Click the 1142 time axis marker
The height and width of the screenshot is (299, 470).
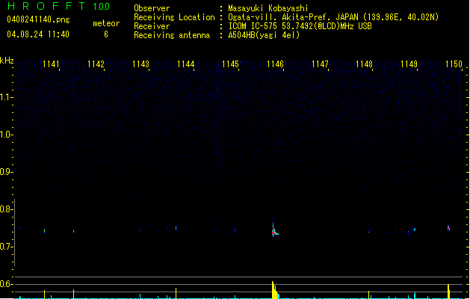pos(96,64)
